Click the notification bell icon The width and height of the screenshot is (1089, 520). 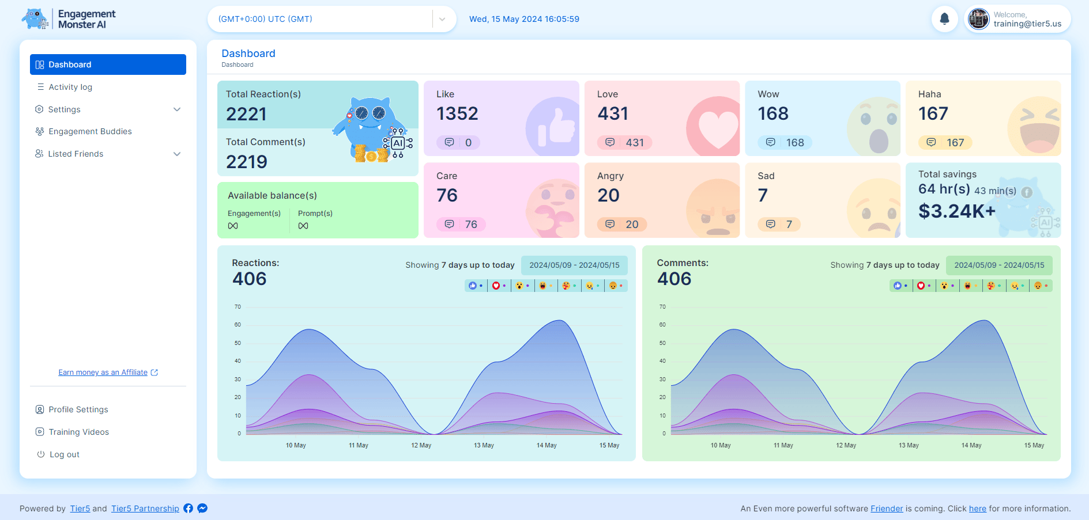coord(944,19)
